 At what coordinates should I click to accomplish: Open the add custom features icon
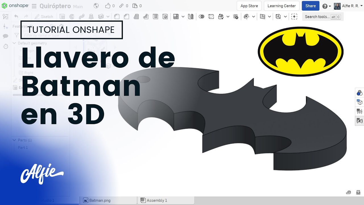[x=294, y=17]
